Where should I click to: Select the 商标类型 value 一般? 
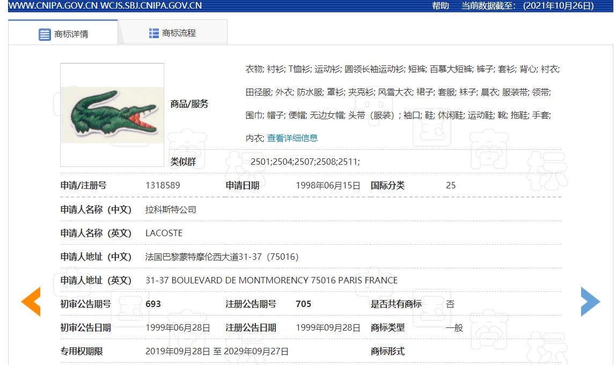(453, 327)
